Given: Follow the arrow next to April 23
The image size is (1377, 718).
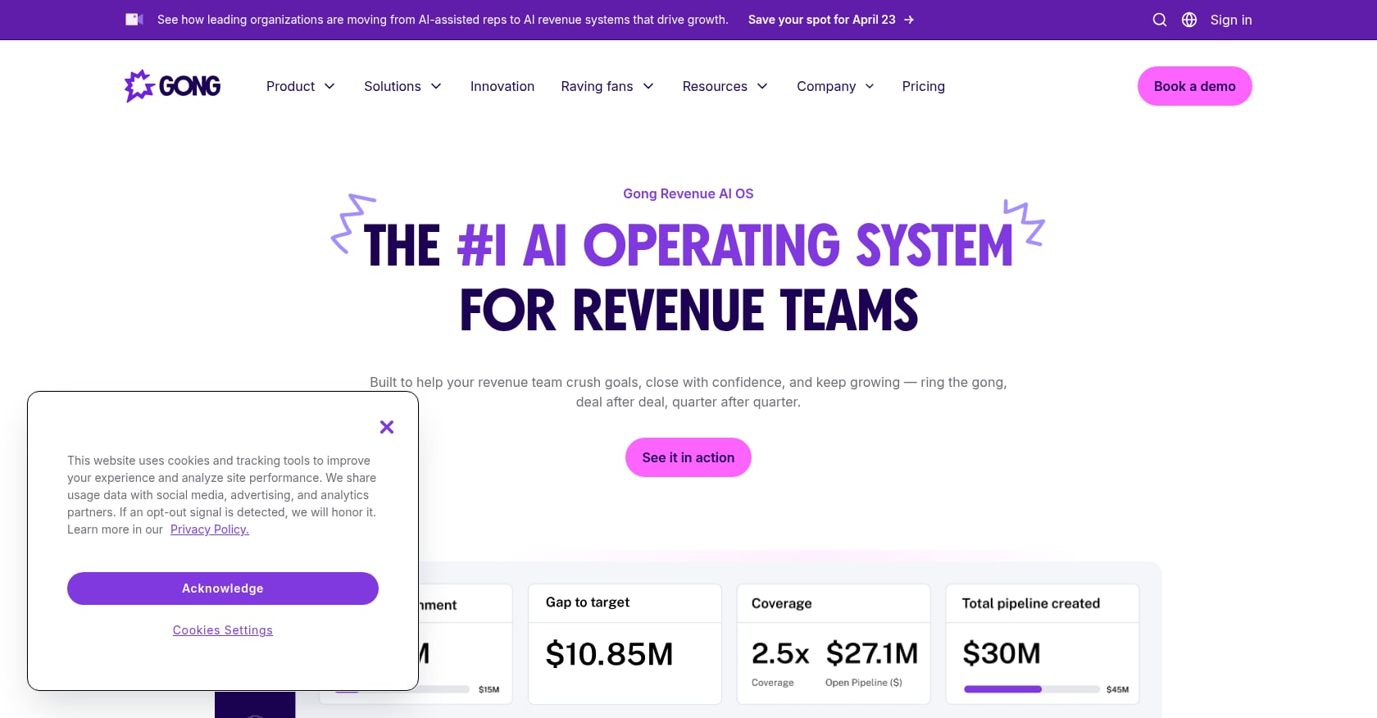Looking at the screenshot, I should coord(909,20).
